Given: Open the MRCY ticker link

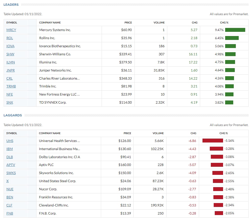Looking at the screenshot, I should click(11, 30).
